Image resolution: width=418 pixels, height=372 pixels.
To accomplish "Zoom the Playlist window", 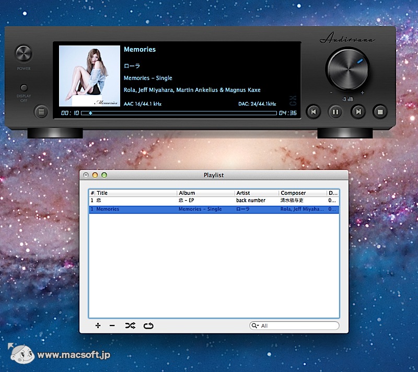I will click(x=104, y=175).
